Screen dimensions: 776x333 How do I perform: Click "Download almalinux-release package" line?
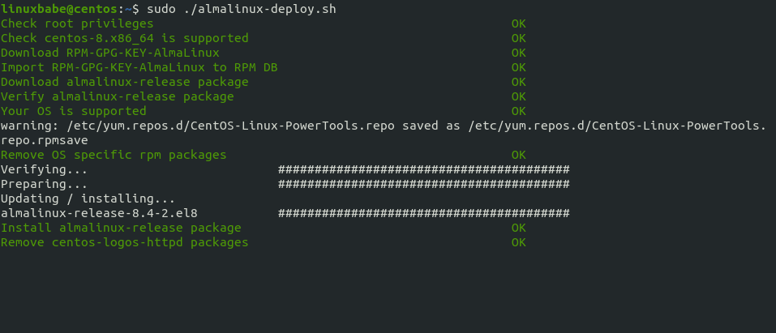tap(124, 82)
